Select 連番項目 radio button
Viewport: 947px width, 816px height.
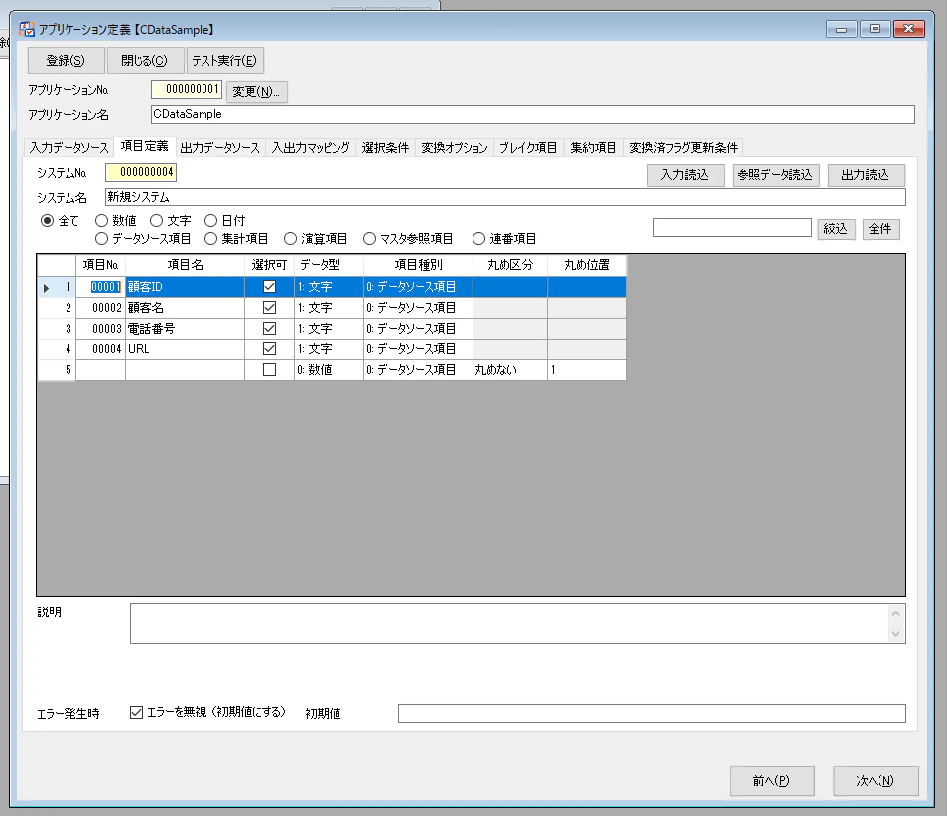click(479, 239)
